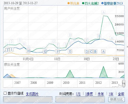Click the blue A marker on bottom row
The height and width of the screenshot is (104, 128).
point(103,52)
